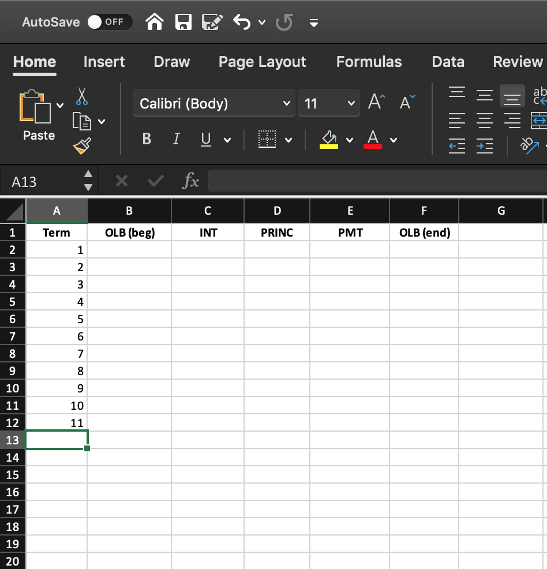Open the Fill Color dropdown arrow
The image size is (547, 569).
350,140
